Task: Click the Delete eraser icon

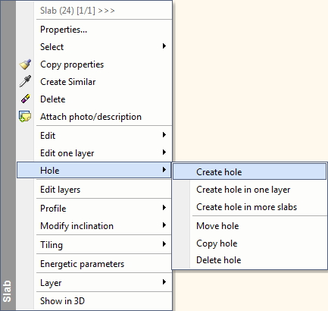Action: (x=26, y=99)
